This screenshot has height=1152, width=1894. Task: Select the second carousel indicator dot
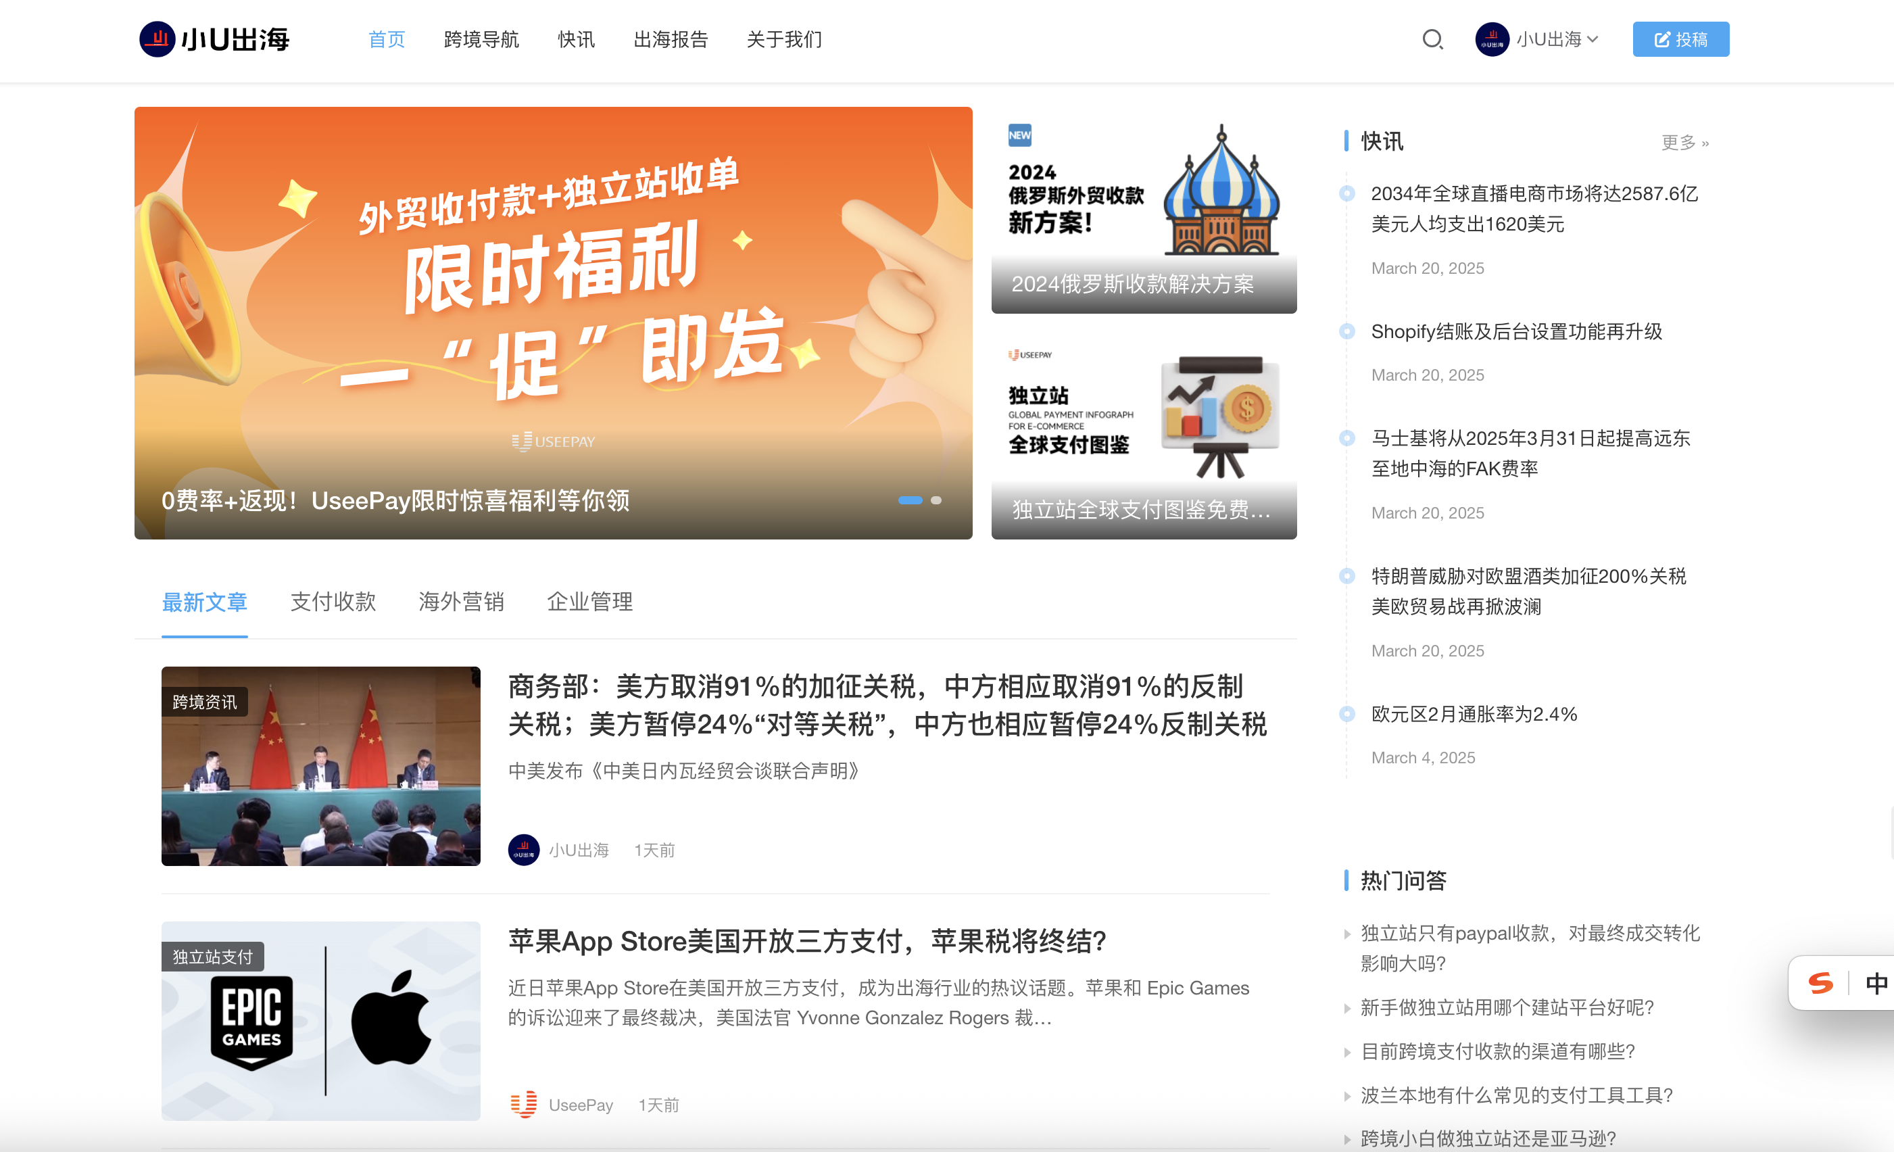click(936, 501)
